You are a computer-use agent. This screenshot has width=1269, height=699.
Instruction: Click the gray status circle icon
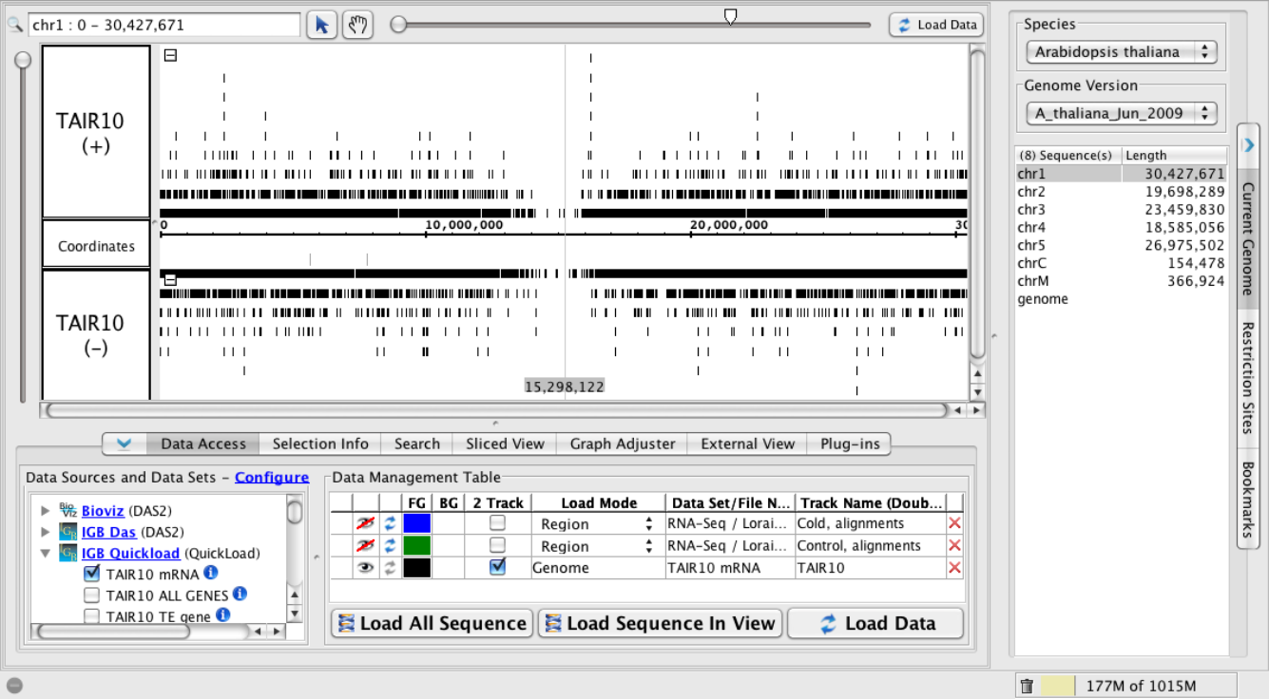coord(13,686)
